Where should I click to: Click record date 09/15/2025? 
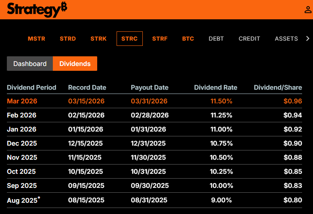[86, 185]
